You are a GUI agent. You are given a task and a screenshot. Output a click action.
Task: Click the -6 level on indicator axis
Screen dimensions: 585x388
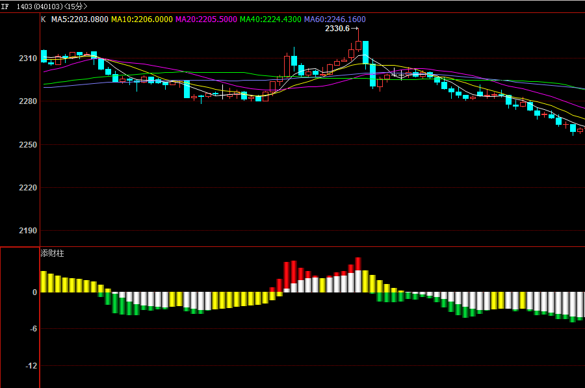pos(33,329)
